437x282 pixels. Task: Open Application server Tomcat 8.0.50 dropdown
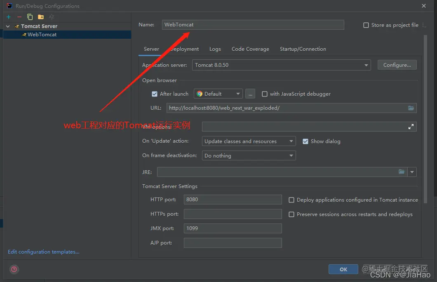pos(282,65)
